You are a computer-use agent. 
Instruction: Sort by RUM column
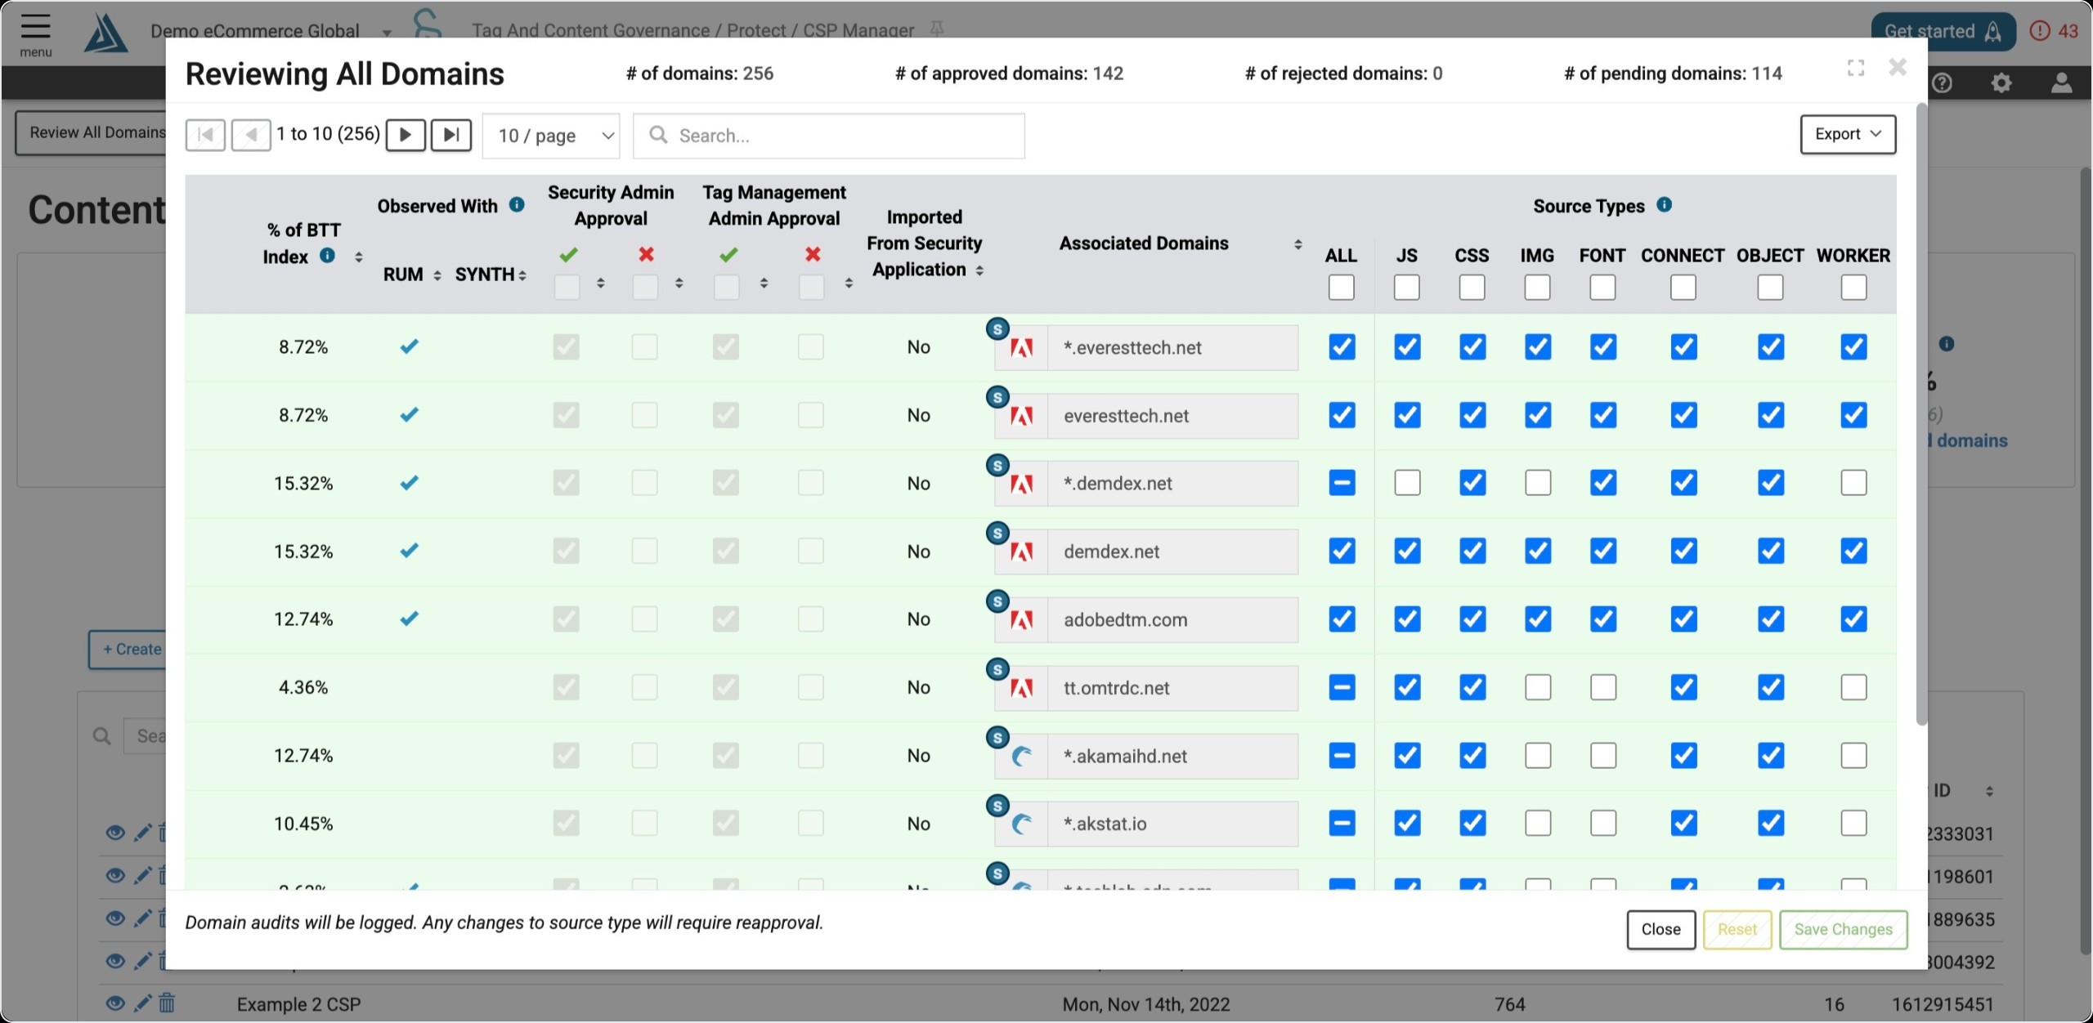pyautogui.click(x=437, y=275)
